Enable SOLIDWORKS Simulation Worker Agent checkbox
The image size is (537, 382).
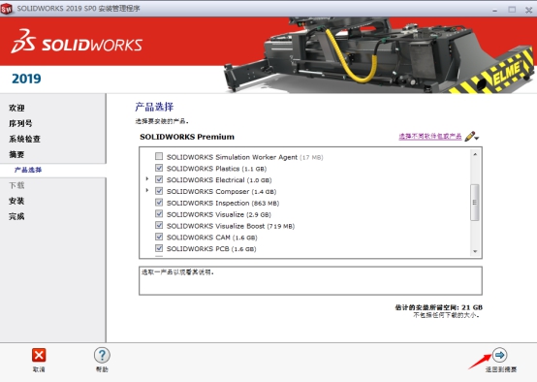coord(159,156)
